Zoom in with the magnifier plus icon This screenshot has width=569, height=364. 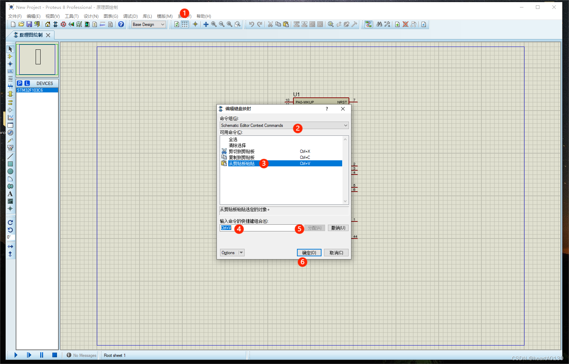(214, 24)
